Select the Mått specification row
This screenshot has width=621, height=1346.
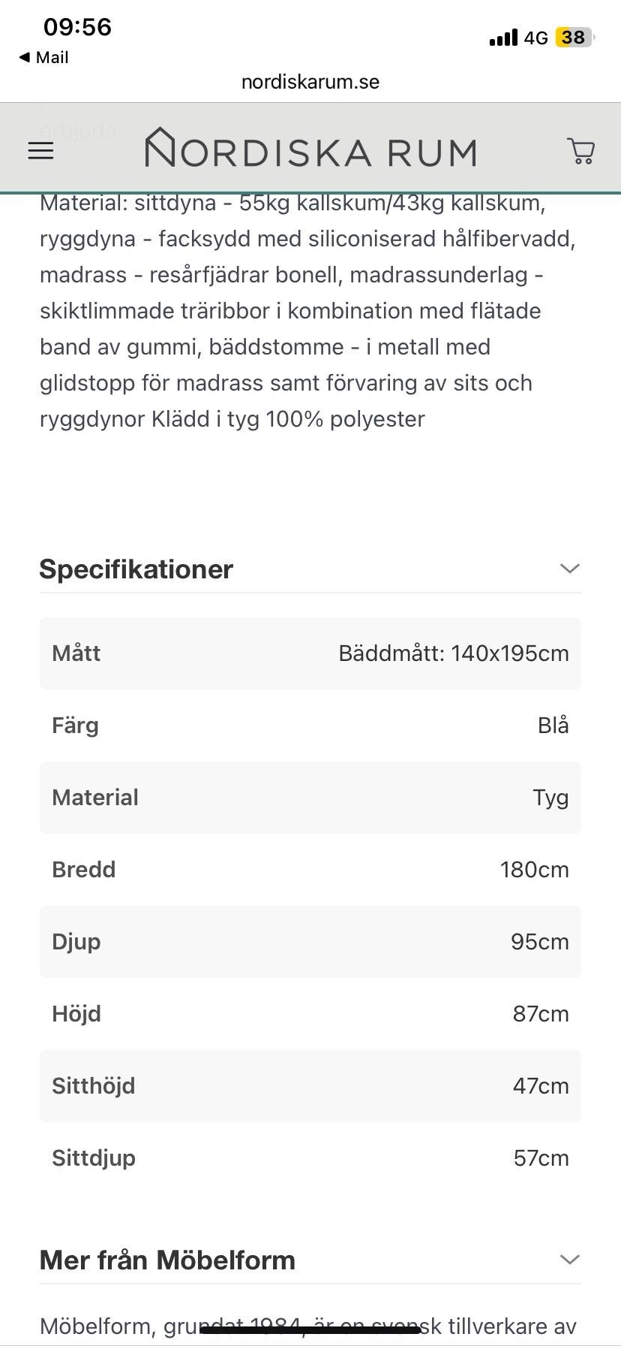(310, 653)
